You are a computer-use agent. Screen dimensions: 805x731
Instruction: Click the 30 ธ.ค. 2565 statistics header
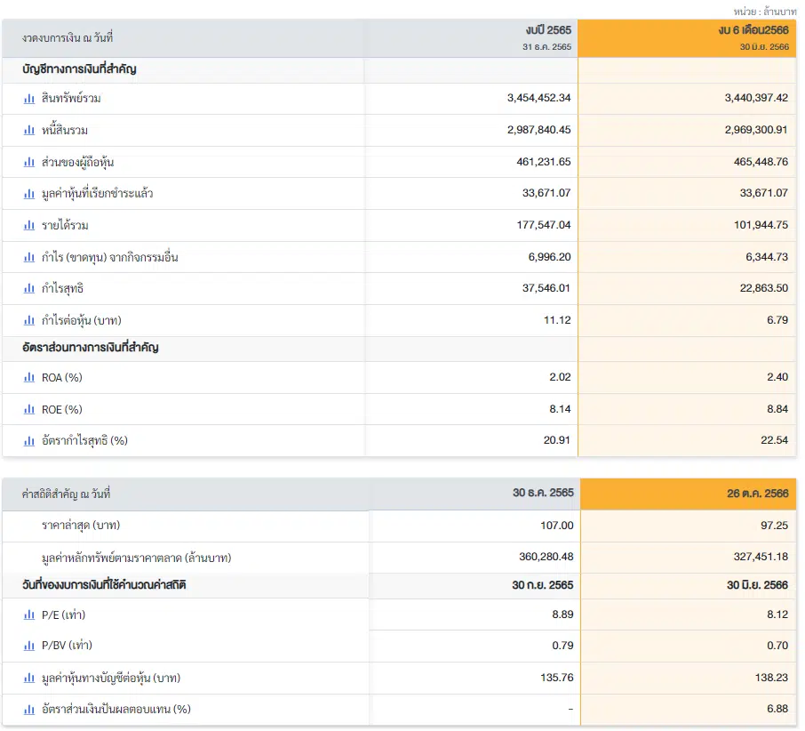coord(543,493)
